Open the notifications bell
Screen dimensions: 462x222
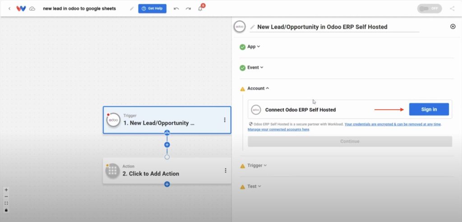pos(200,9)
